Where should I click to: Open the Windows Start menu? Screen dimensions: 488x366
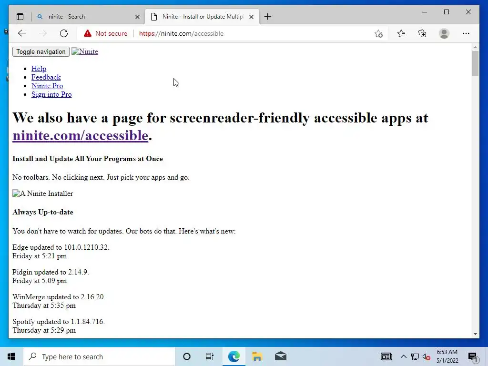pos(11,356)
